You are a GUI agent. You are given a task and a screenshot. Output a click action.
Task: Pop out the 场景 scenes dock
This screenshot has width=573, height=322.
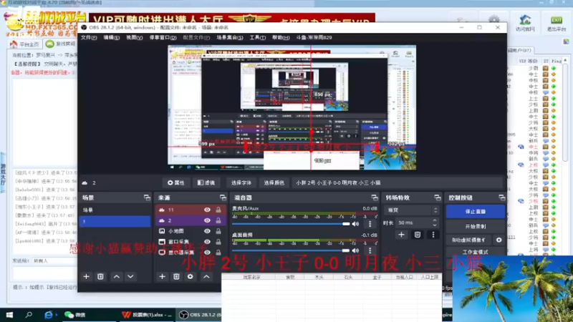(147, 197)
